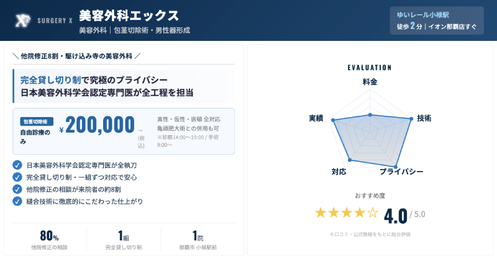Click the checkmark beside 縫合技術 line

click(17, 201)
